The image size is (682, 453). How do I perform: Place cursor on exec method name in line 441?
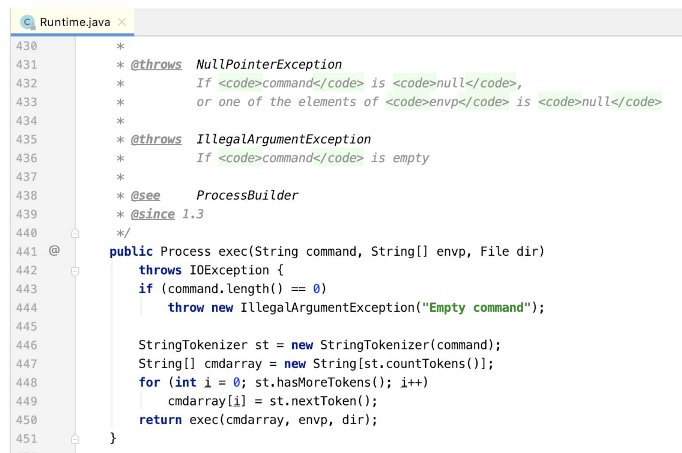(x=233, y=252)
